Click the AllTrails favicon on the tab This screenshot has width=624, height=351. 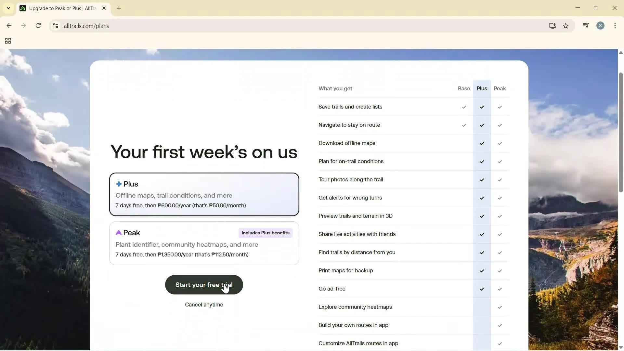click(23, 8)
